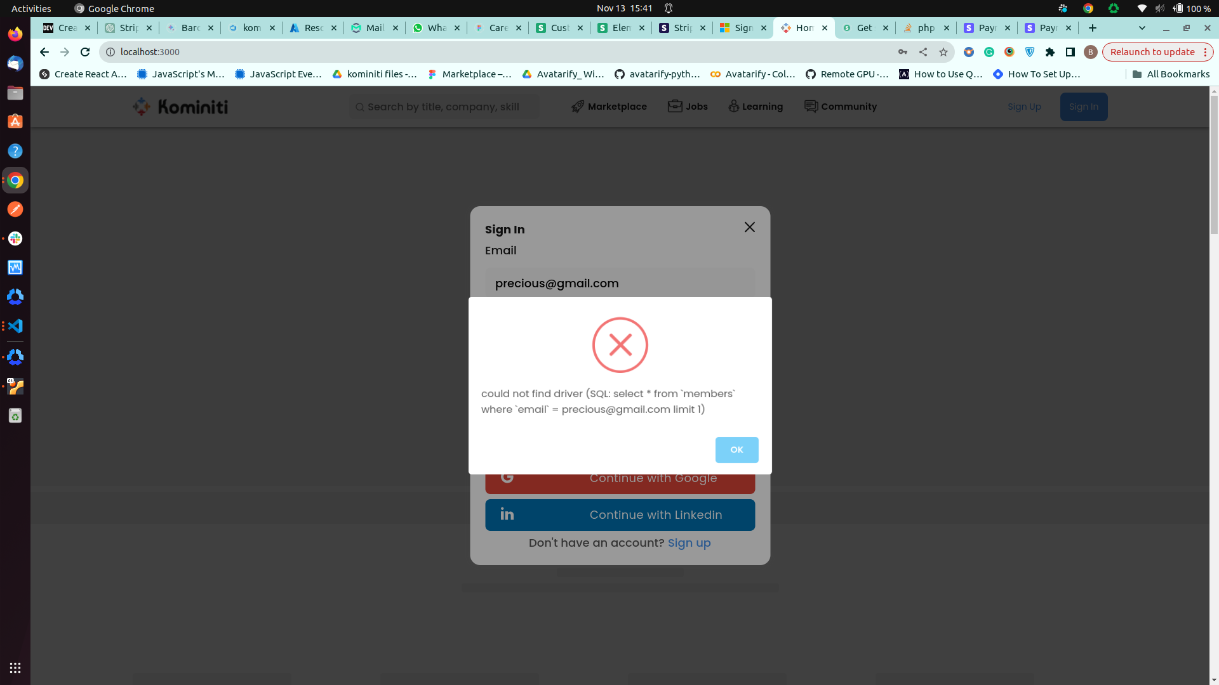
Task: Click Continue with Linkedin button
Action: pyautogui.click(x=620, y=515)
